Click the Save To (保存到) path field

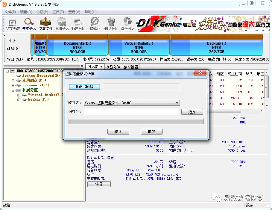click(x=132, y=112)
